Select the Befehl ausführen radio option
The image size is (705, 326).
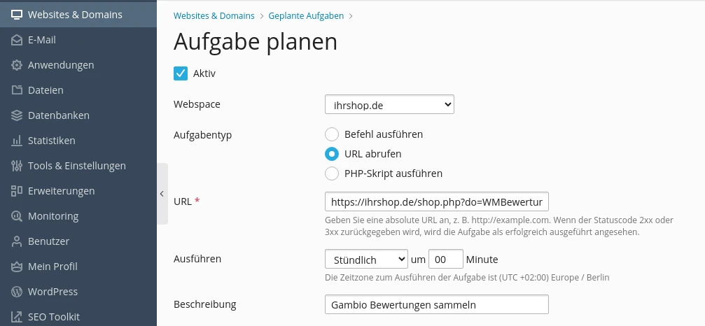tap(332, 134)
